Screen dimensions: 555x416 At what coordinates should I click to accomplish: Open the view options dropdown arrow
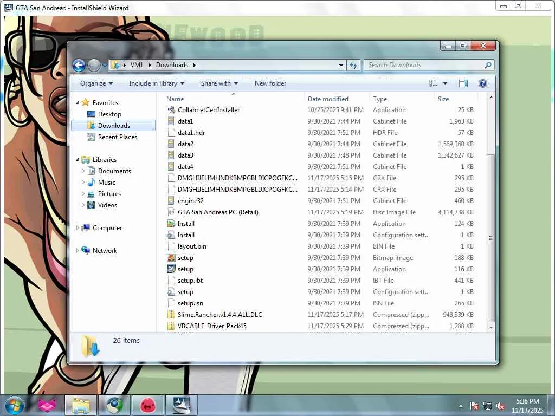click(445, 83)
